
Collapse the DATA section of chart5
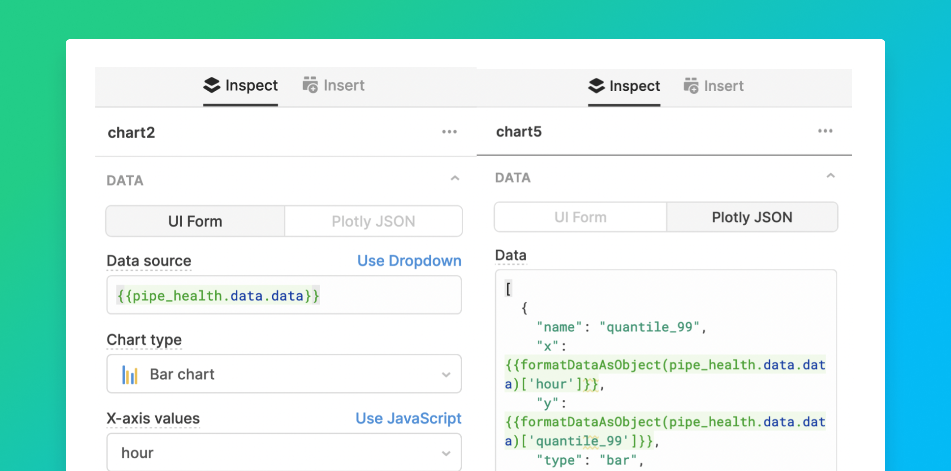pyautogui.click(x=831, y=176)
